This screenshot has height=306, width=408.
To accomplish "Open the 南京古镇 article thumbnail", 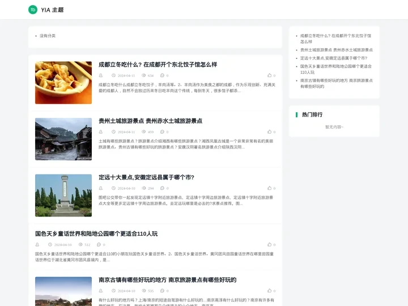I will tap(63, 291).
